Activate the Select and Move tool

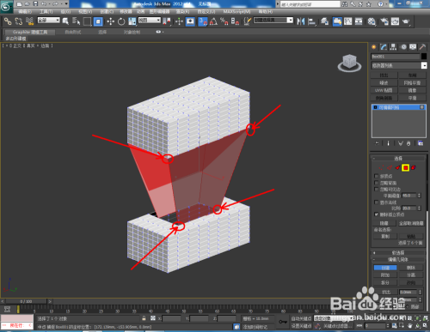click(x=111, y=21)
